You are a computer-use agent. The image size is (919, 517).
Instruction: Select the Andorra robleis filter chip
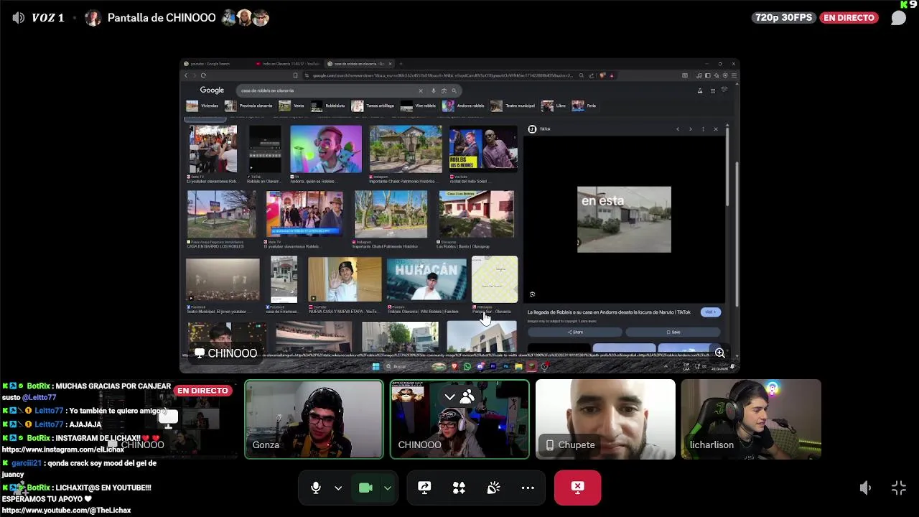coord(464,106)
